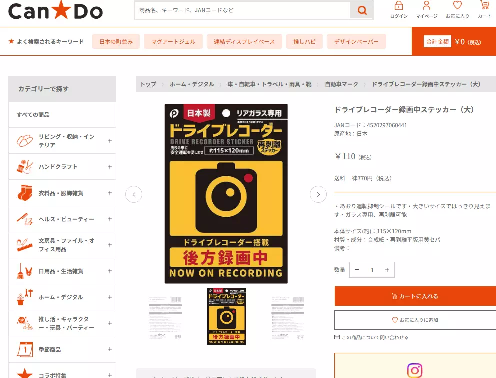The width and height of the screenshot is (496, 378).
Task: Select the 日本の町並み keyword tag
Action: (x=116, y=42)
